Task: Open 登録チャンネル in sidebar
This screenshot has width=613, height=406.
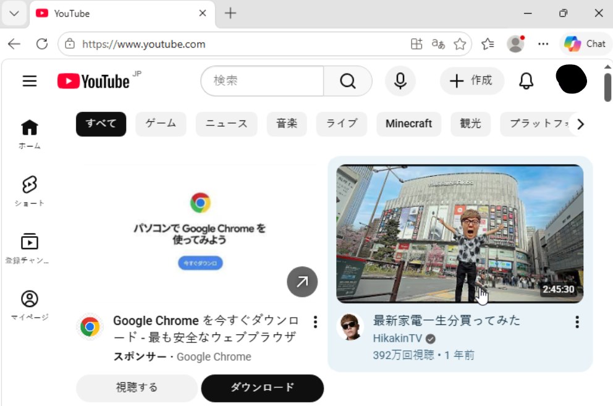Action: (27, 249)
